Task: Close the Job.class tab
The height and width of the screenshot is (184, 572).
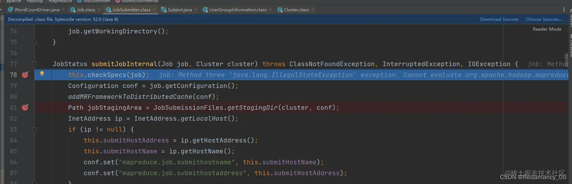Action: [x=99, y=10]
